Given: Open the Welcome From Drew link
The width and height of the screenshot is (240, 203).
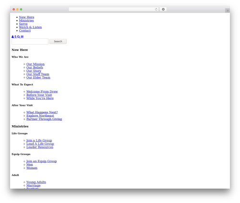Looking at the screenshot, I should (42, 92).
